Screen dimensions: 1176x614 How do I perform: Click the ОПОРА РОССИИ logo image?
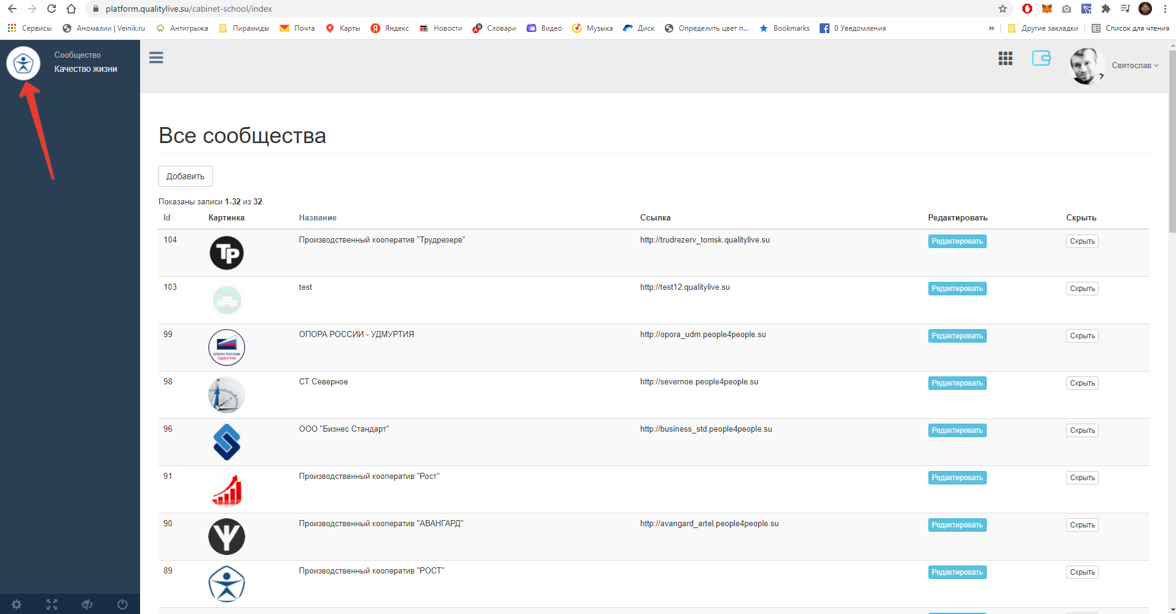point(227,348)
